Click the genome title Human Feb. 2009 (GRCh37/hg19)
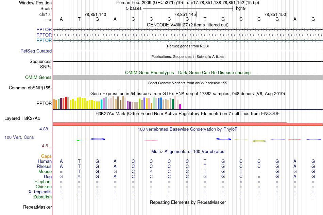The width and height of the screenshot is (323, 215). [150, 3]
